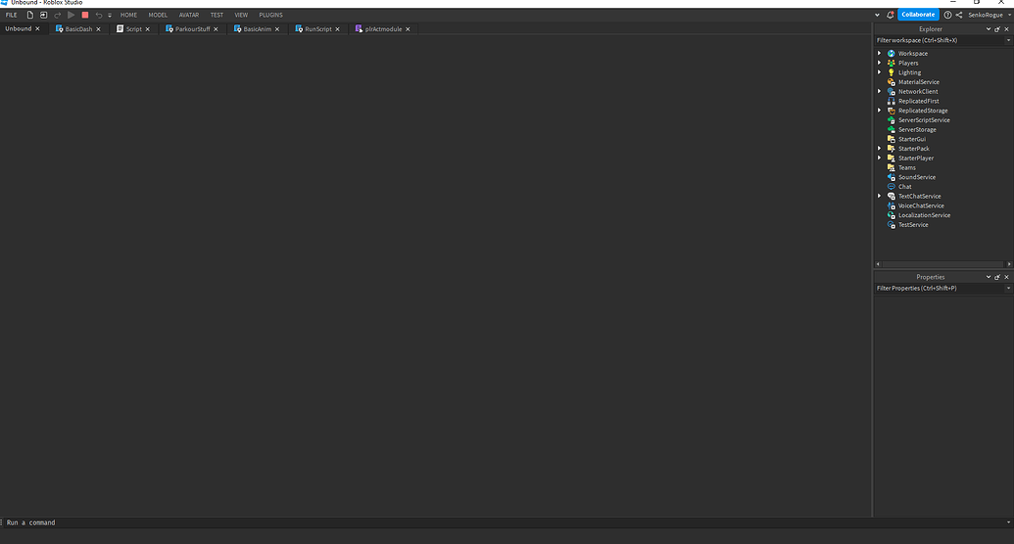Select the BasicDash script tab
The image size is (1014, 544).
coord(78,29)
